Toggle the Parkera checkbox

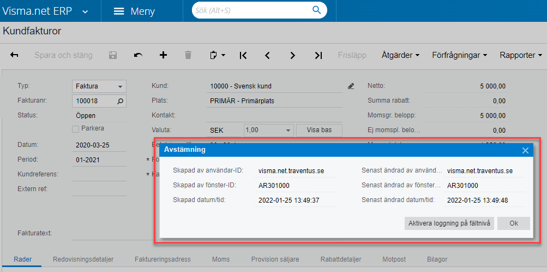(76, 128)
